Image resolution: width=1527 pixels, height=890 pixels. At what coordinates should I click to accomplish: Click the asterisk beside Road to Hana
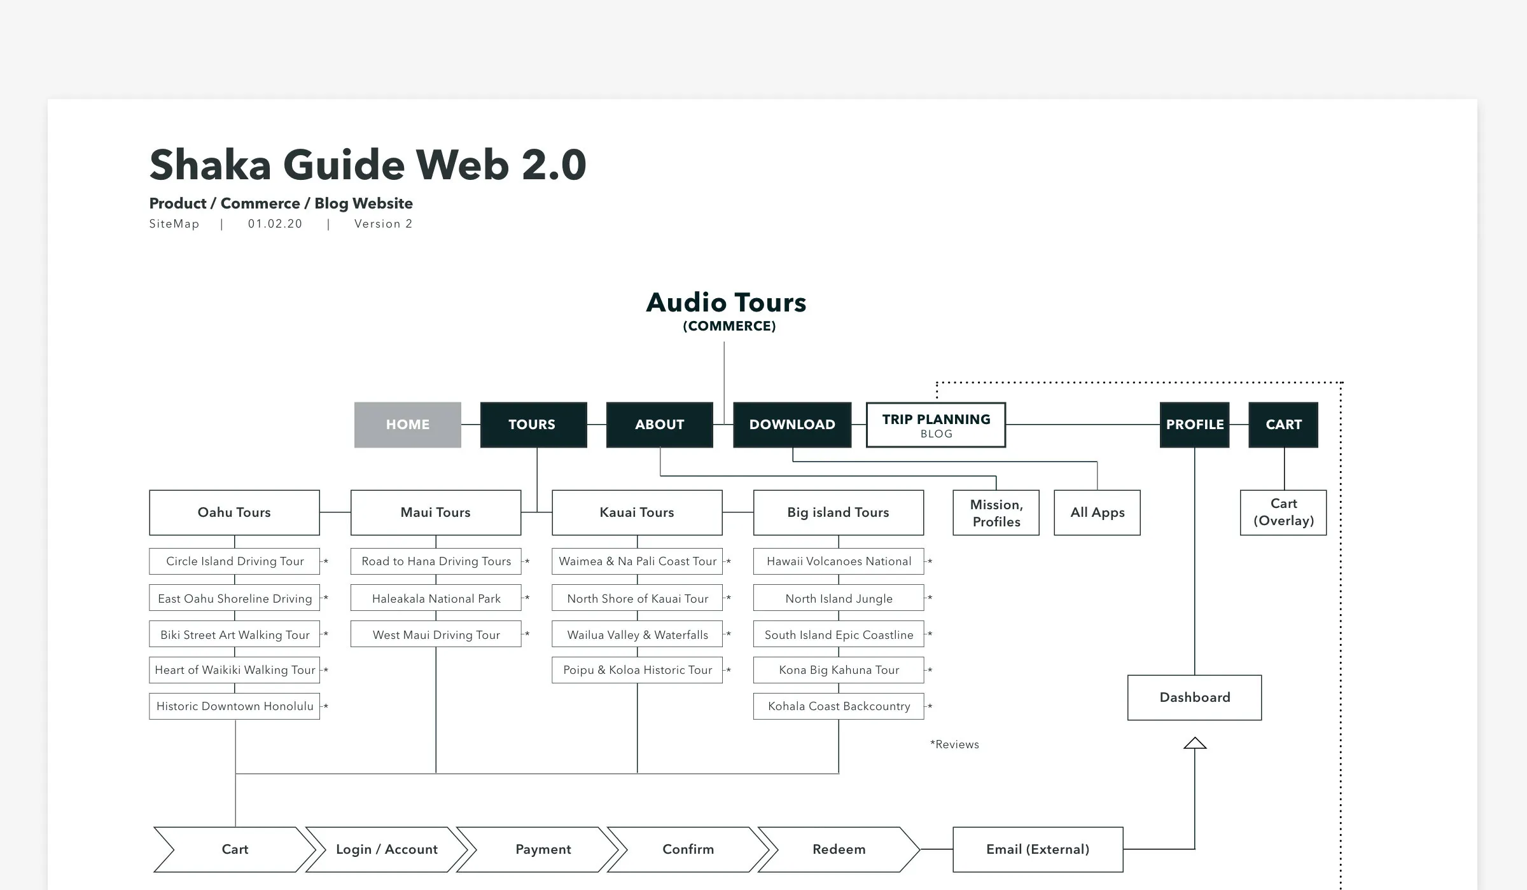click(x=527, y=562)
